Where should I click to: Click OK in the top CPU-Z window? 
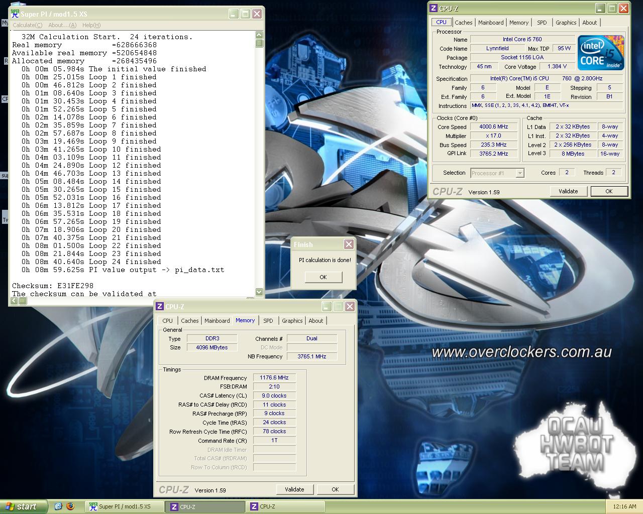[x=609, y=191]
